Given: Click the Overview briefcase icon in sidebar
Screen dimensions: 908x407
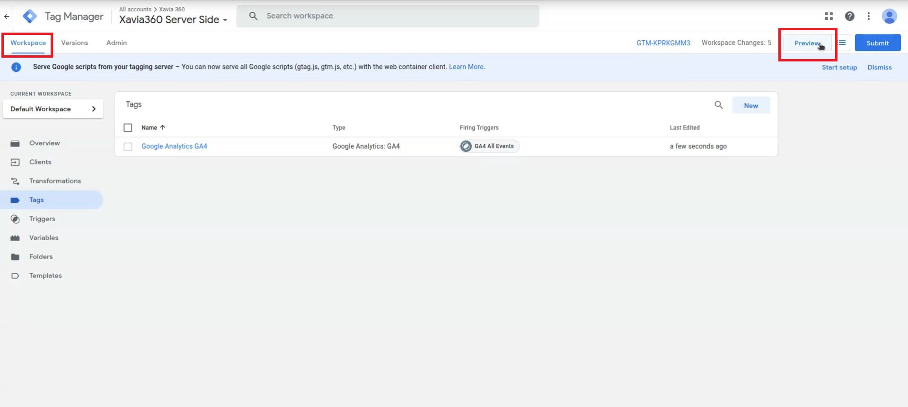Looking at the screenshot, I should (15, 143).
